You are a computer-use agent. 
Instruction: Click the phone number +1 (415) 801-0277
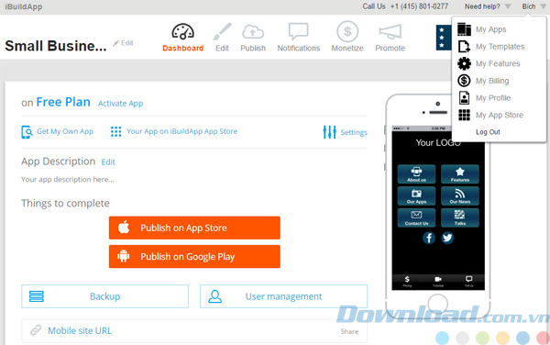[x=419, y=6]
